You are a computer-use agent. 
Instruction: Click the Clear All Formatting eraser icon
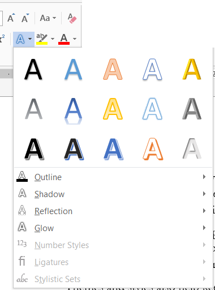click(x=72, y=18)
